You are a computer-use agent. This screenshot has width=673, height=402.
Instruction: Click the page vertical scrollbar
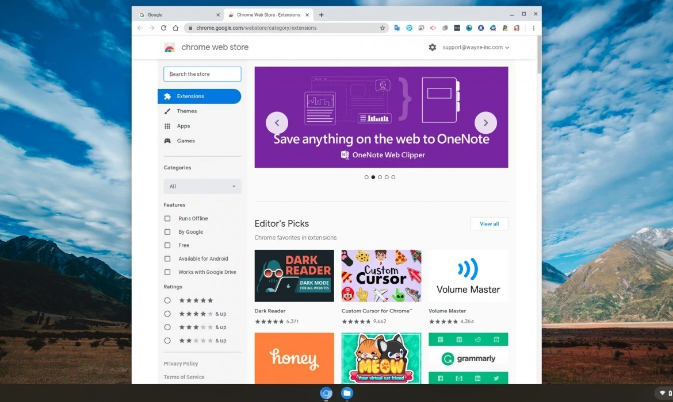tap(539, 55)
